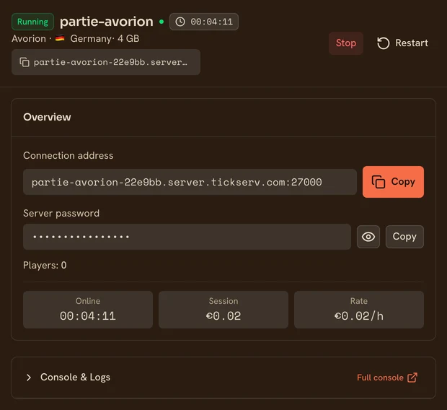The width and height of the screenshot is (447, 410).
Task: Click the Session cost €0.02 card
Action: (x=223, y=310)
